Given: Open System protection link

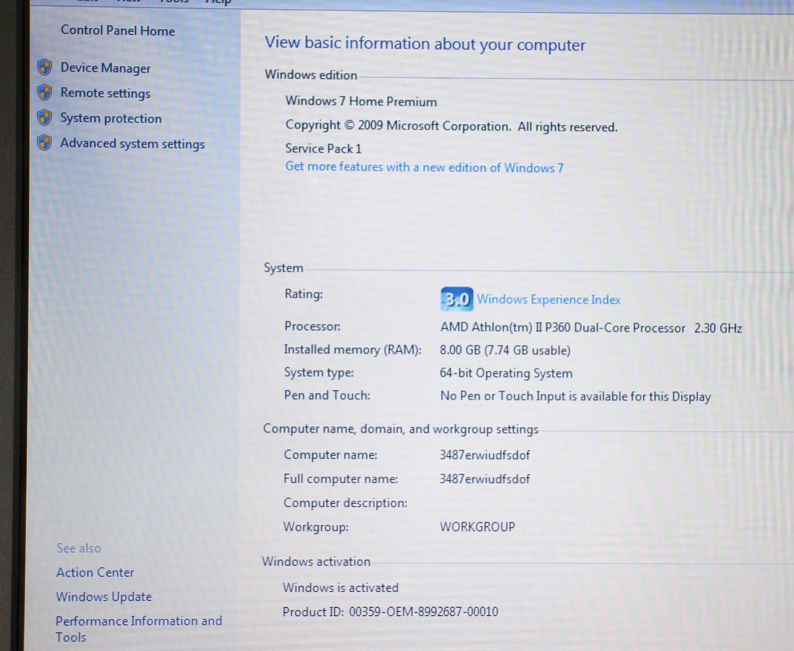Looking at the screenshot, I should click(111, 118).
